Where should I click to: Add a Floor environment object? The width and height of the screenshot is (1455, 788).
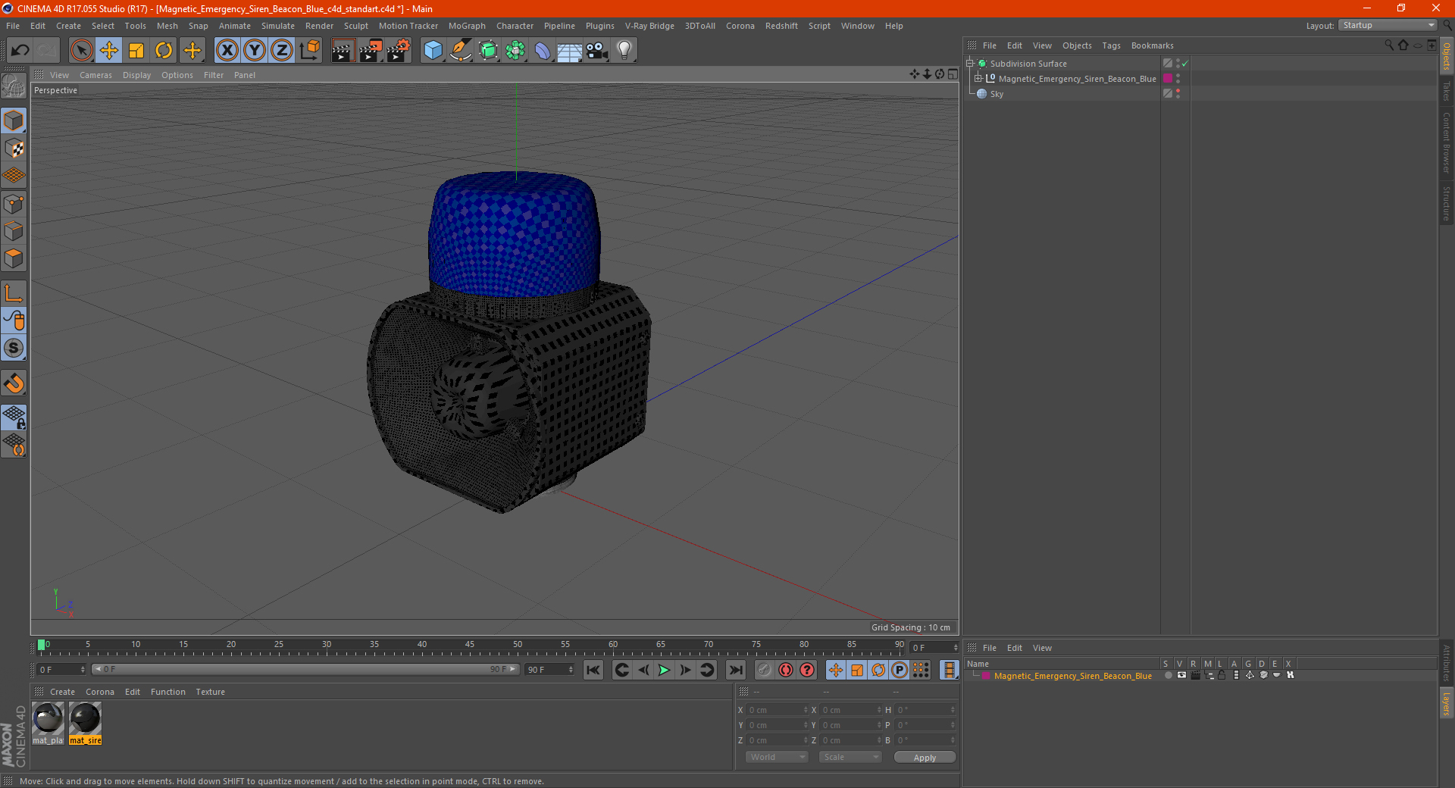click(x=570, y=51)
